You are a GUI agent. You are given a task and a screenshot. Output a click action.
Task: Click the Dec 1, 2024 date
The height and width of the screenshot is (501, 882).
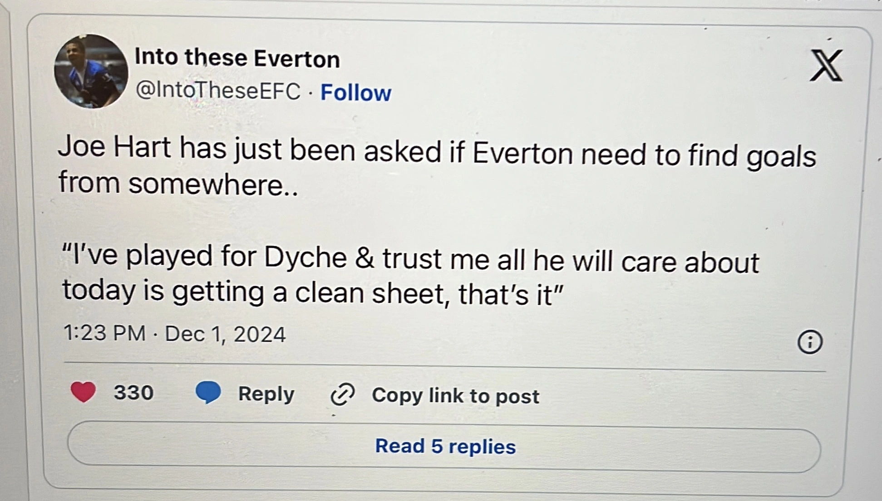pos(225,335)
